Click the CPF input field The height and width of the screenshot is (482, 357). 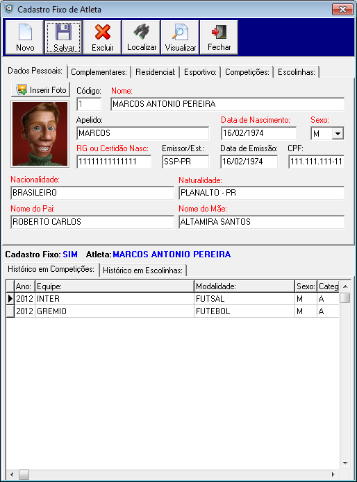317,162
